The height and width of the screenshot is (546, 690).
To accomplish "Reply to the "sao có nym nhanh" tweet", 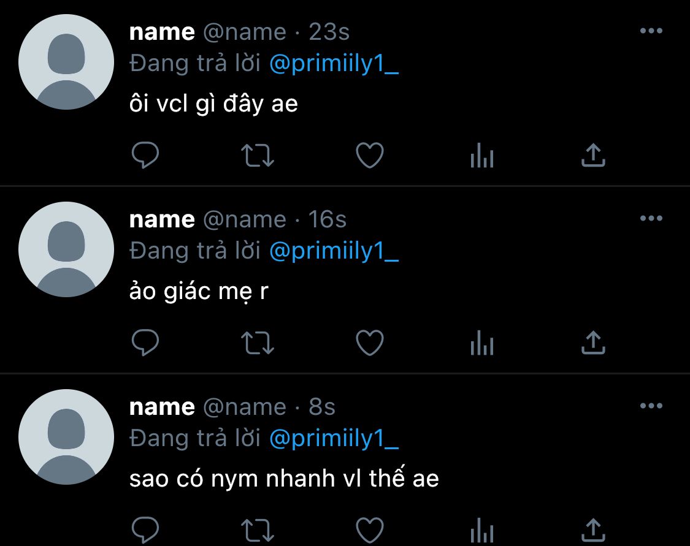I will tap(145, 530).
